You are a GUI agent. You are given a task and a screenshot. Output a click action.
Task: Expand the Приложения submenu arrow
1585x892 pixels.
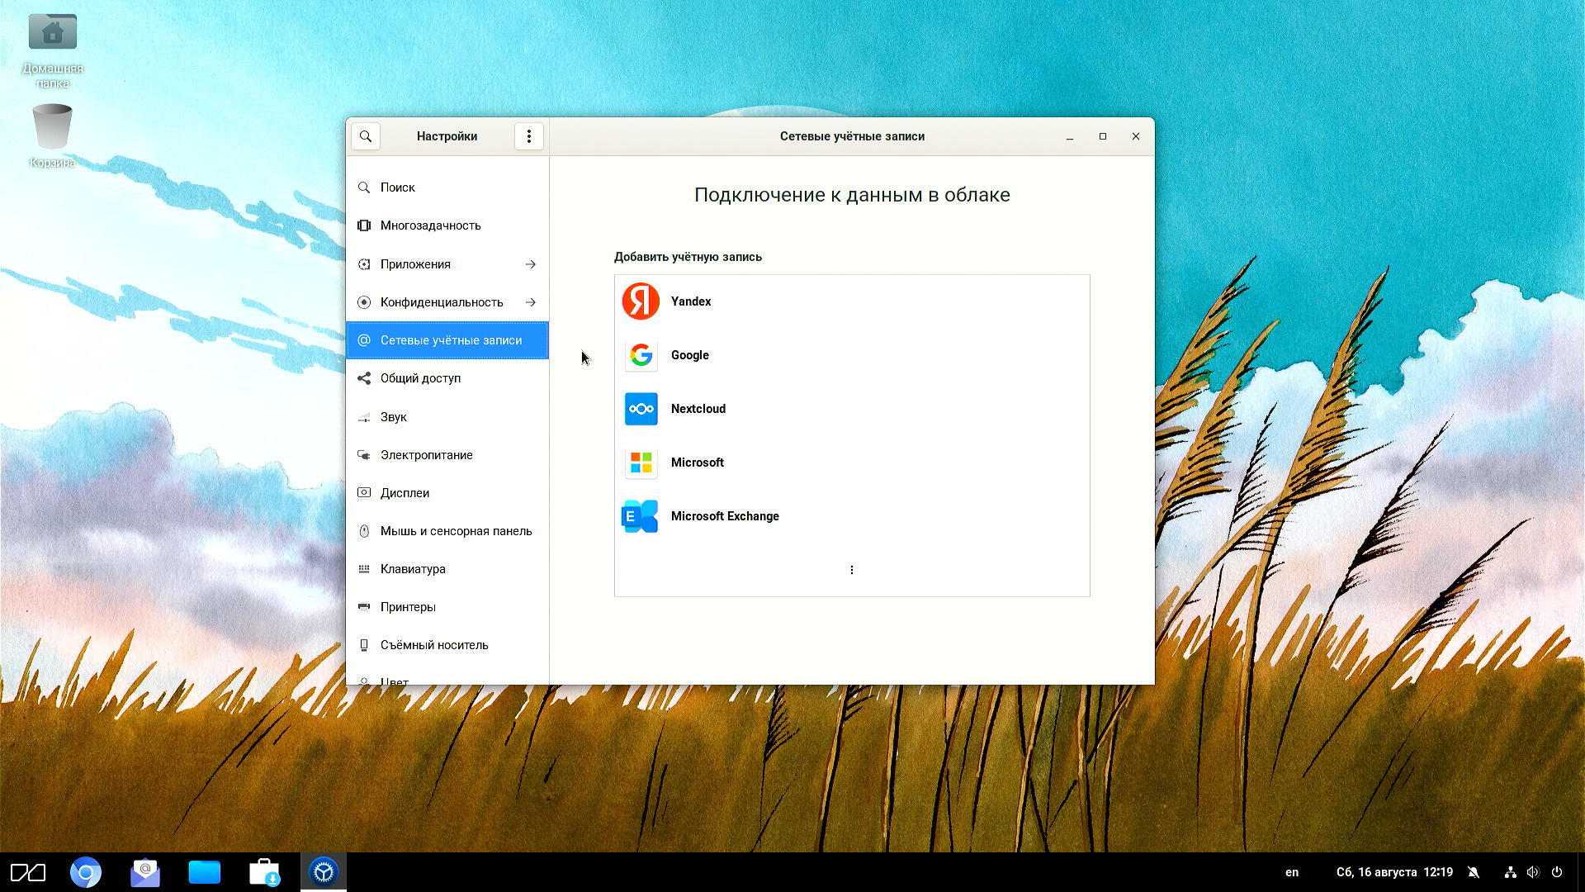point(531,264)
